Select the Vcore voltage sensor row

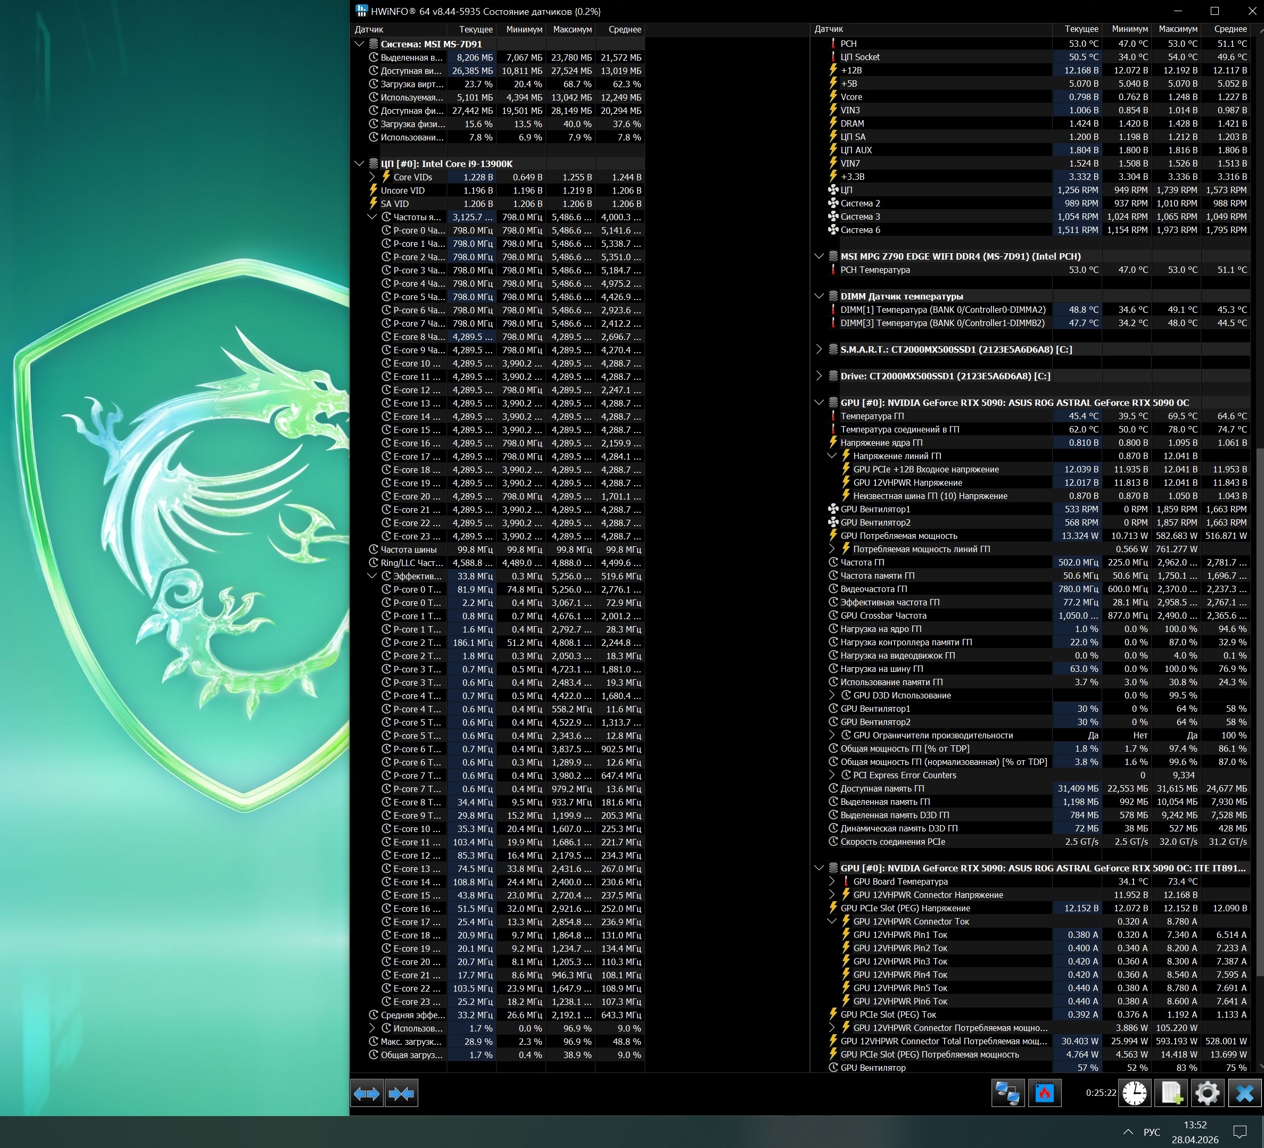coord(851,97)
